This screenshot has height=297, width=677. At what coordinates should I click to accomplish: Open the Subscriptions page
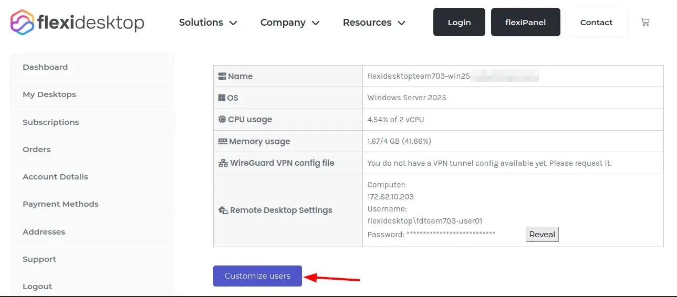92,122
